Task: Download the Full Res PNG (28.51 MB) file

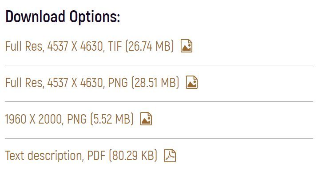Action: coord(92,83)
